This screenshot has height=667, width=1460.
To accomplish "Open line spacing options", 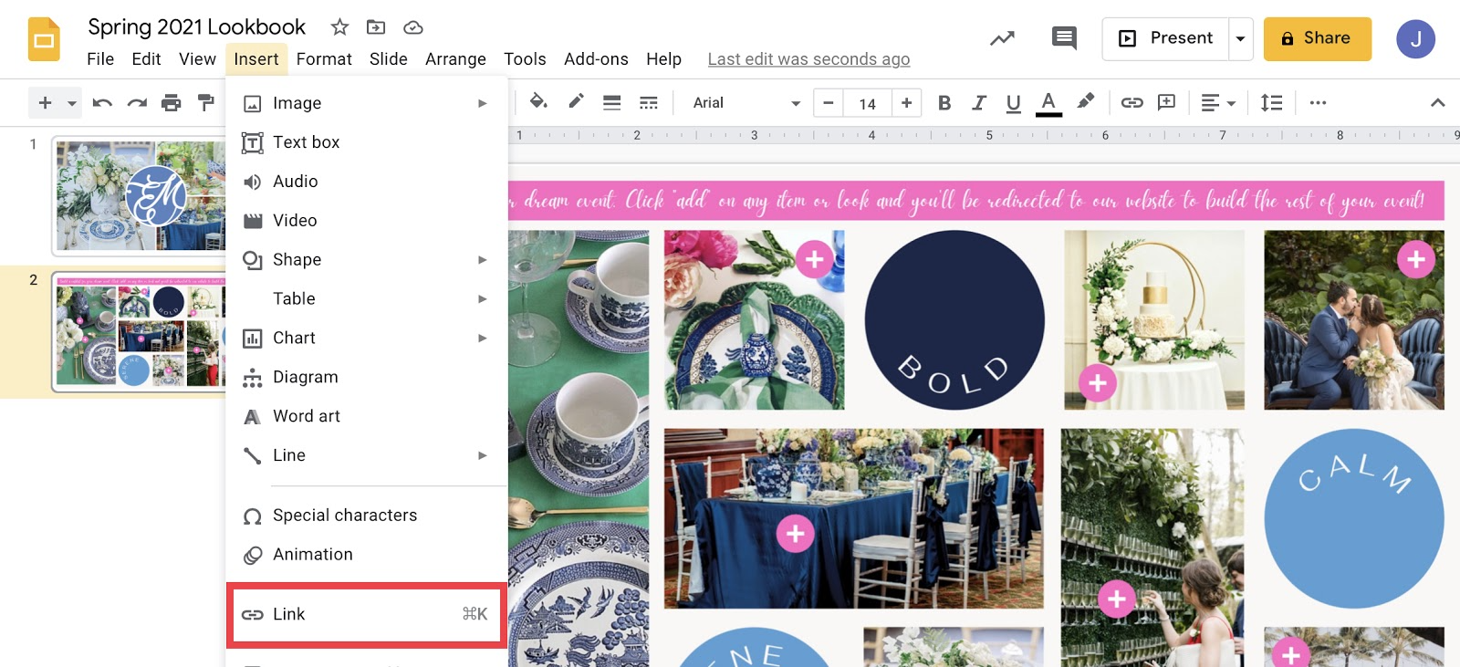I will click(x=1271, y=103).
